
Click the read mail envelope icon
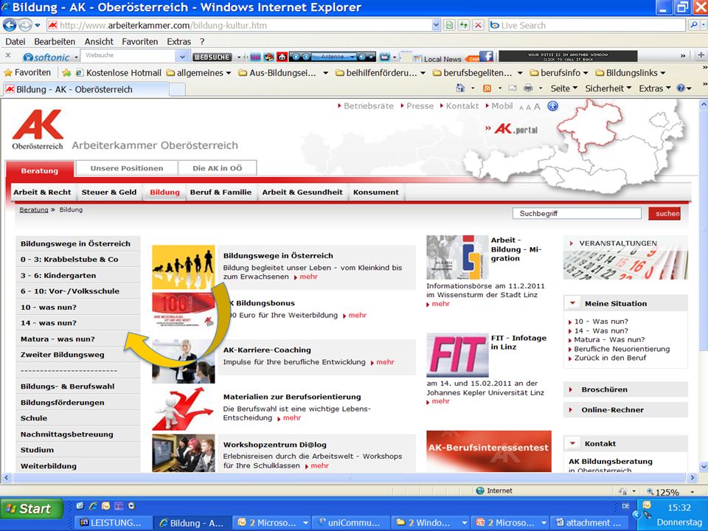tap(513, 88)
